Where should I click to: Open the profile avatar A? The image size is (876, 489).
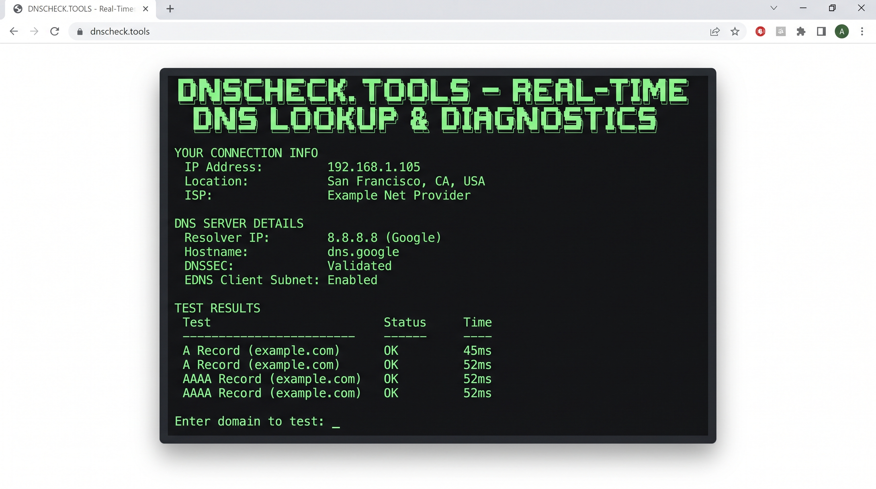(842, 32)
